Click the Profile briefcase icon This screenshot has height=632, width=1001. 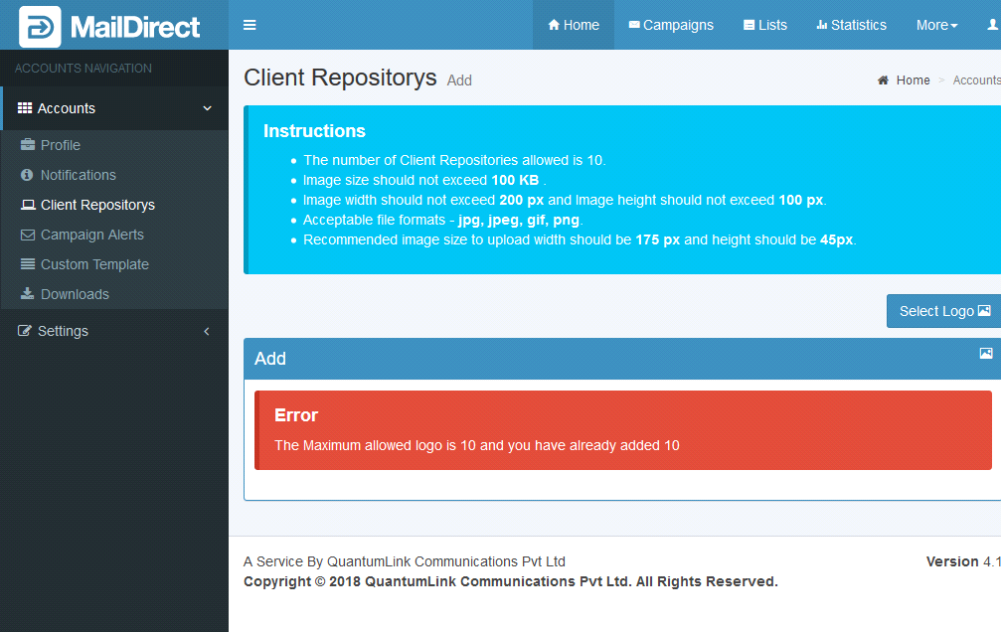(28, 145)
